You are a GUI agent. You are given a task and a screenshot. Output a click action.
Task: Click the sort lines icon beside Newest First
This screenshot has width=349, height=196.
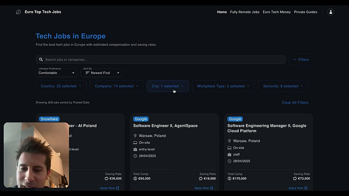87,73
